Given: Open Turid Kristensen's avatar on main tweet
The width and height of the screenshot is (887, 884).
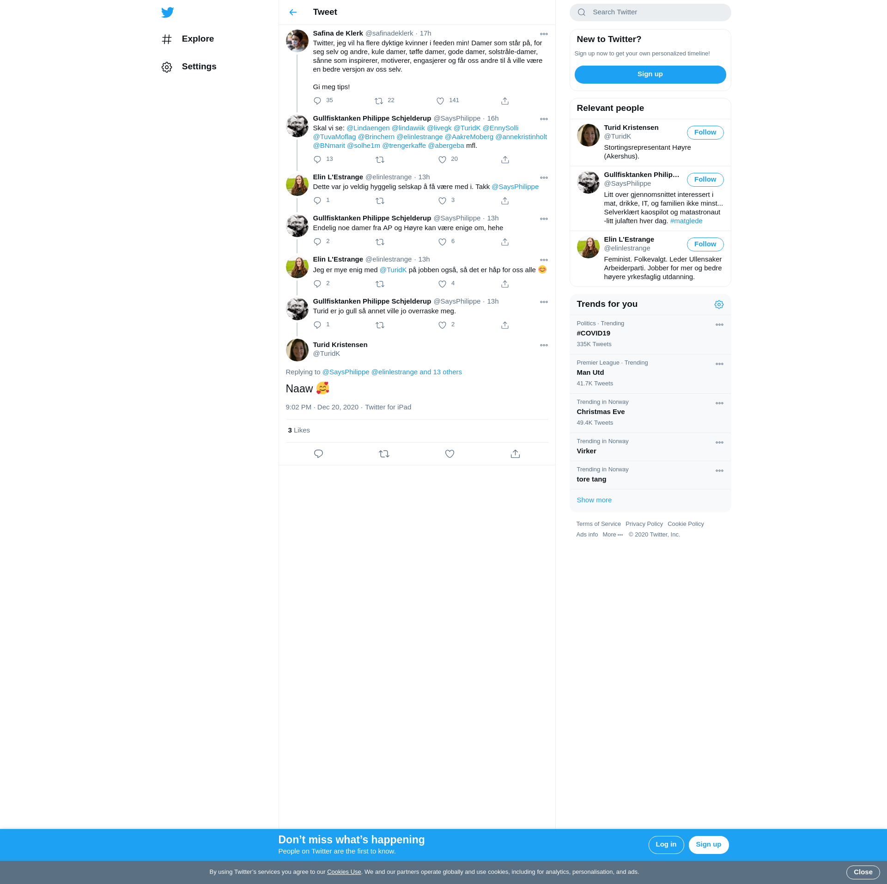Looking at the screenshot, I should click(297, 350).
